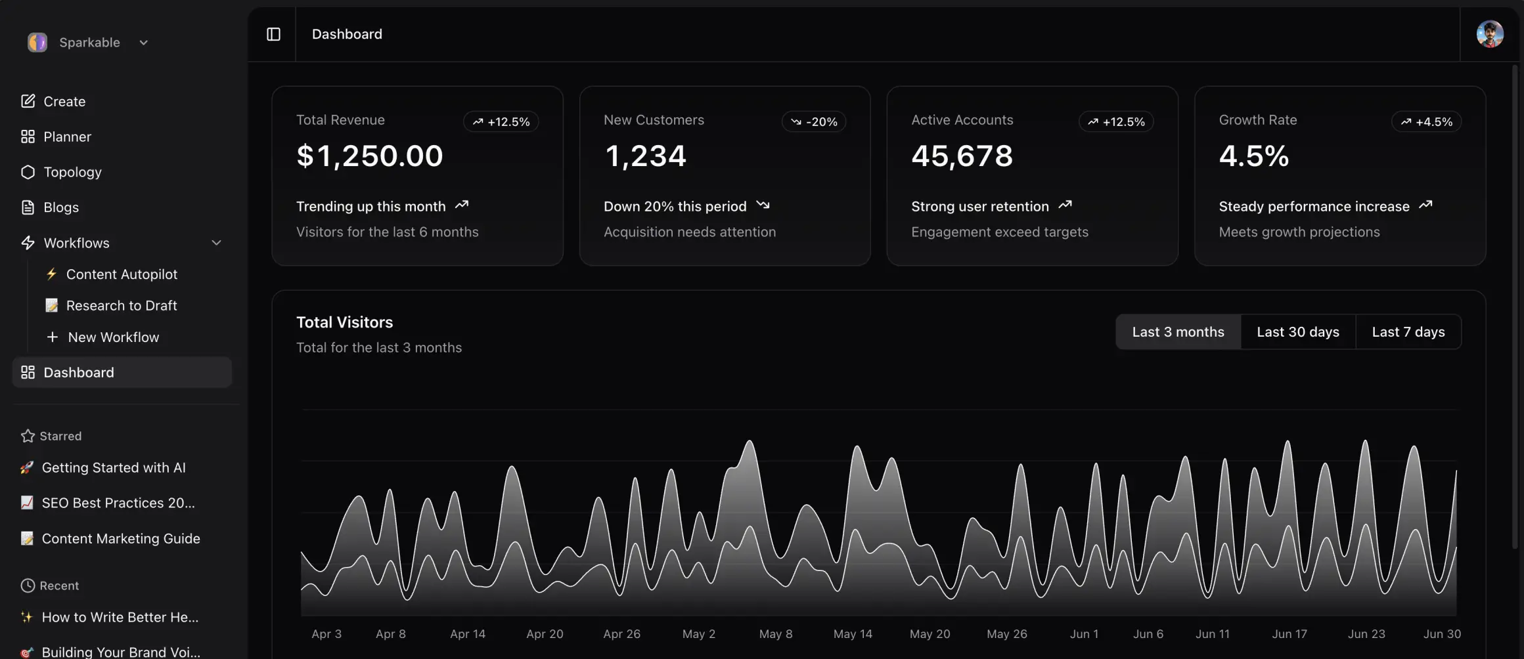Image resolution: width=1524 pixels, height=659 pixels.
Task: Click the 45,678 active accounts value
Action: point(962,156)
